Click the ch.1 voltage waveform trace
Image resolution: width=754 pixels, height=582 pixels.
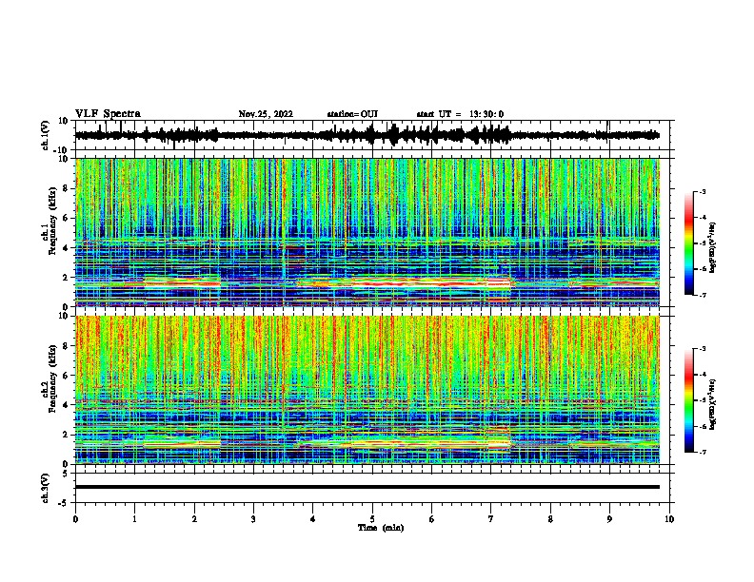point(367,135)
